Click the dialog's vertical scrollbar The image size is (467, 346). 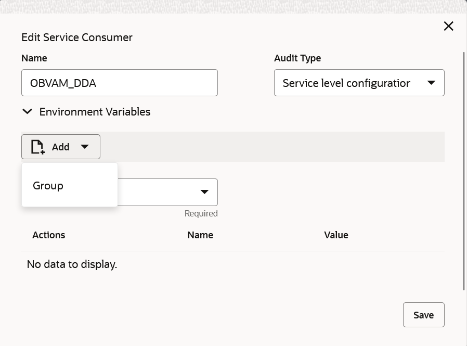464,171
